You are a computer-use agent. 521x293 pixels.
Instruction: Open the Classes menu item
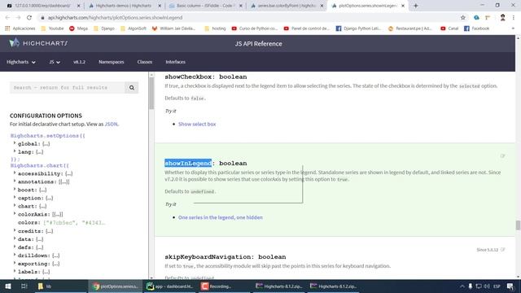point(145,62)
